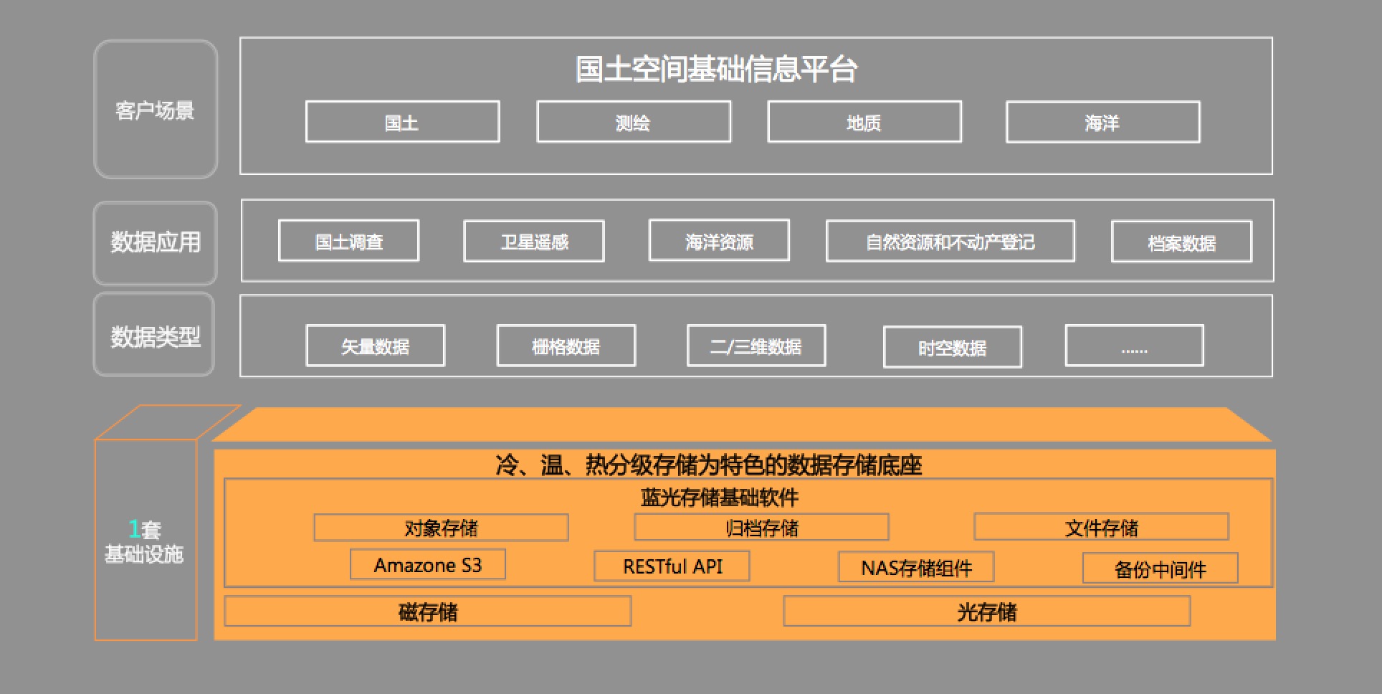Click the ellipsis data type box
The width and height of the screenshot is (1382, 694).
(1134, 346)
